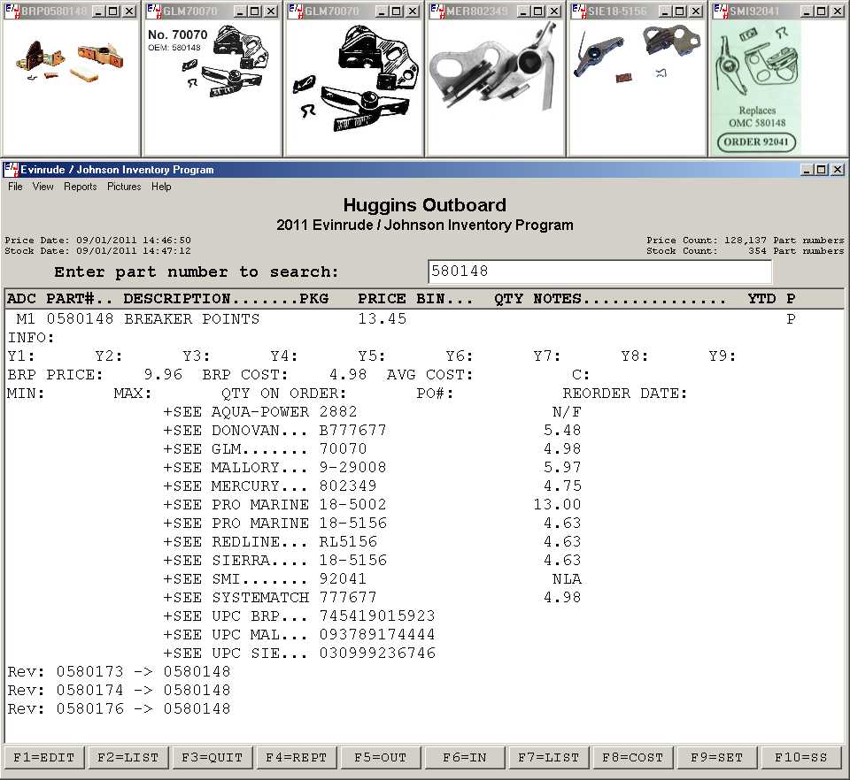
Task: Click the Rev: 0580176 -> 0580148 line
Action: tap(119, 708)
